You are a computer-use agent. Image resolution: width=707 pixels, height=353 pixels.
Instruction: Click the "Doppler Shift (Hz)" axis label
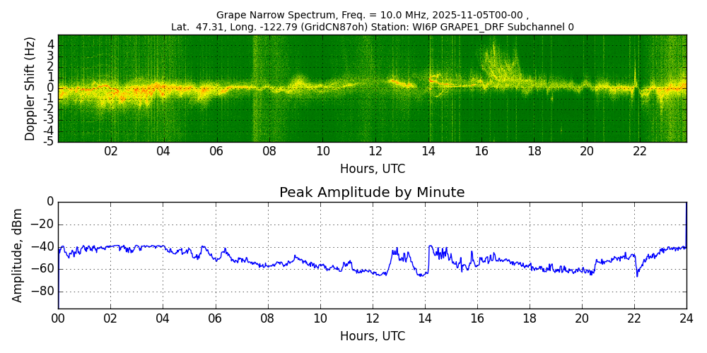(30, 88)
